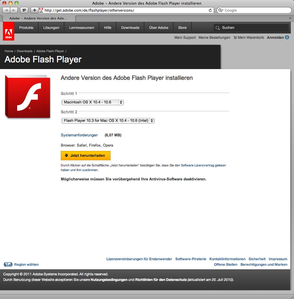Image resolution: width=294 pixels, height=299 pixels.
Task: Open the operating system dropdown in Schritt 1
Action: (x=92, y=102)
